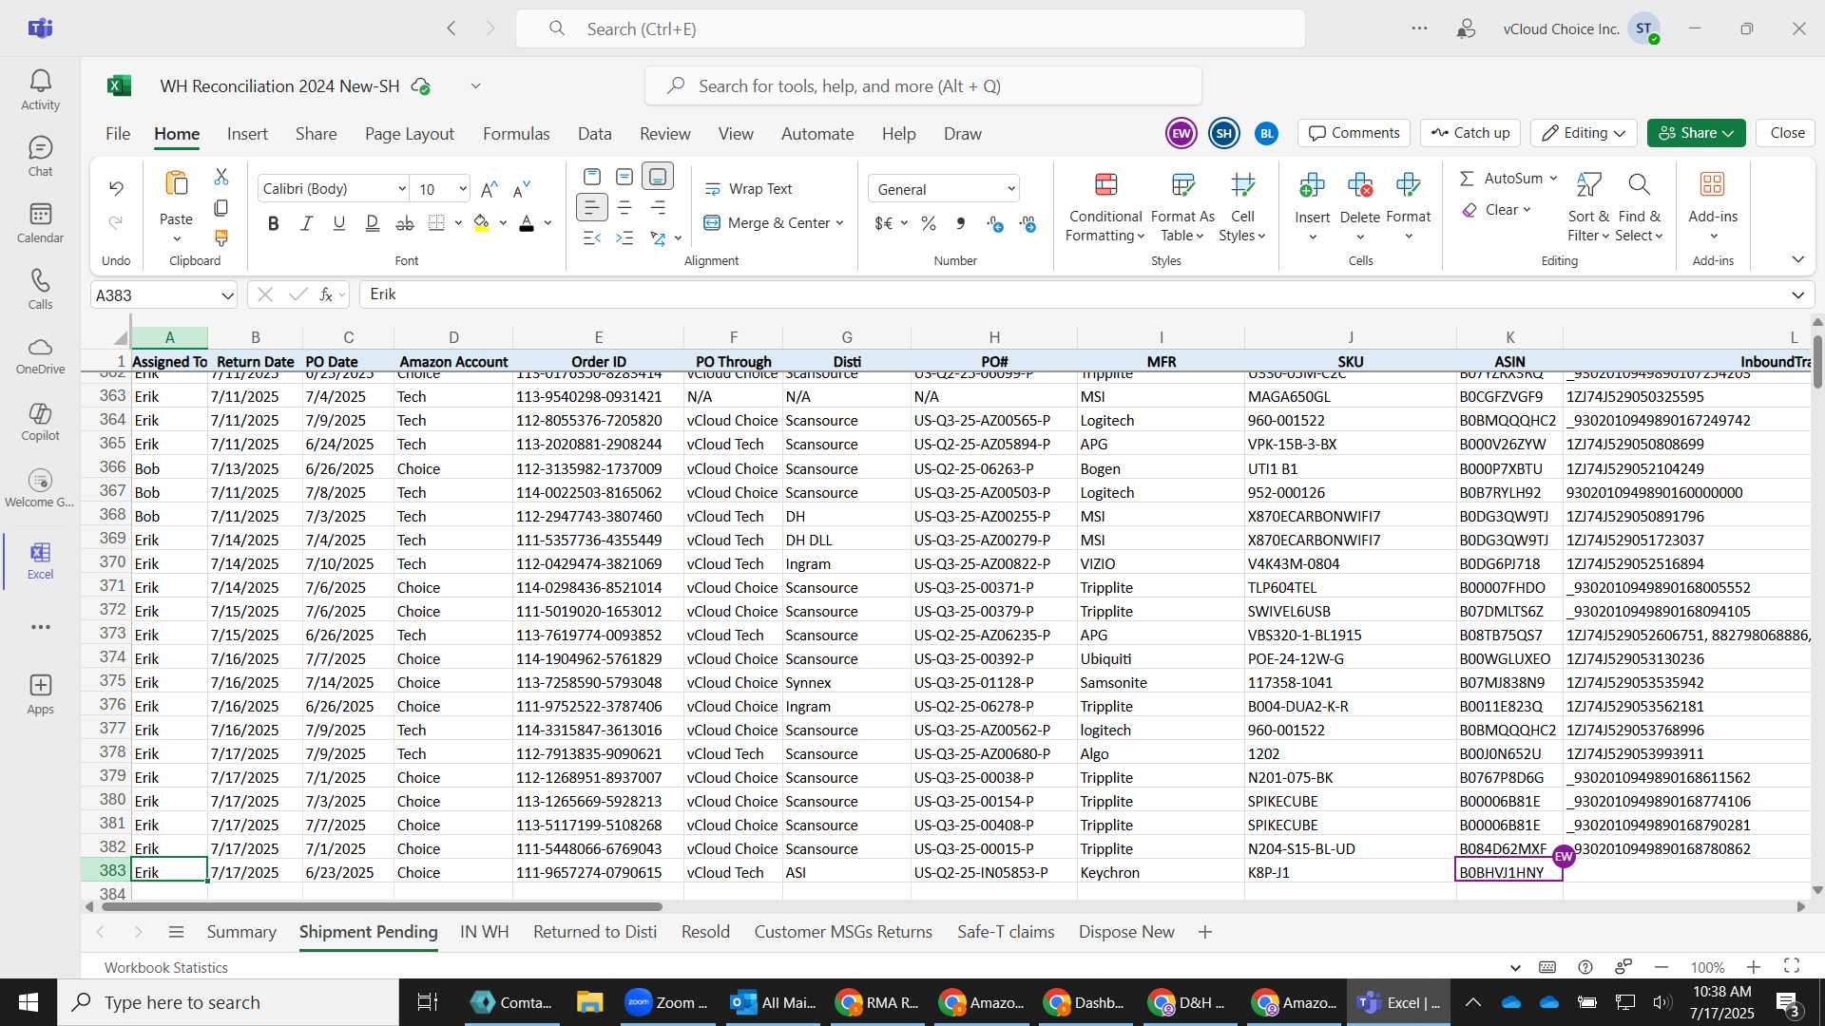The width and height of the screenshot is (1825, 1026).
Task: Toggle Align Left
Action: click(x=591, y=207)
